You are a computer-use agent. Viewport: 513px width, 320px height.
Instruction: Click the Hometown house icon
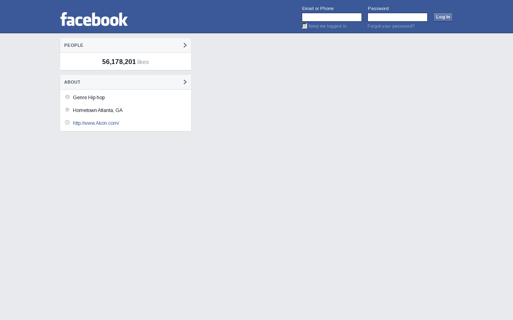tap(67, 110)
